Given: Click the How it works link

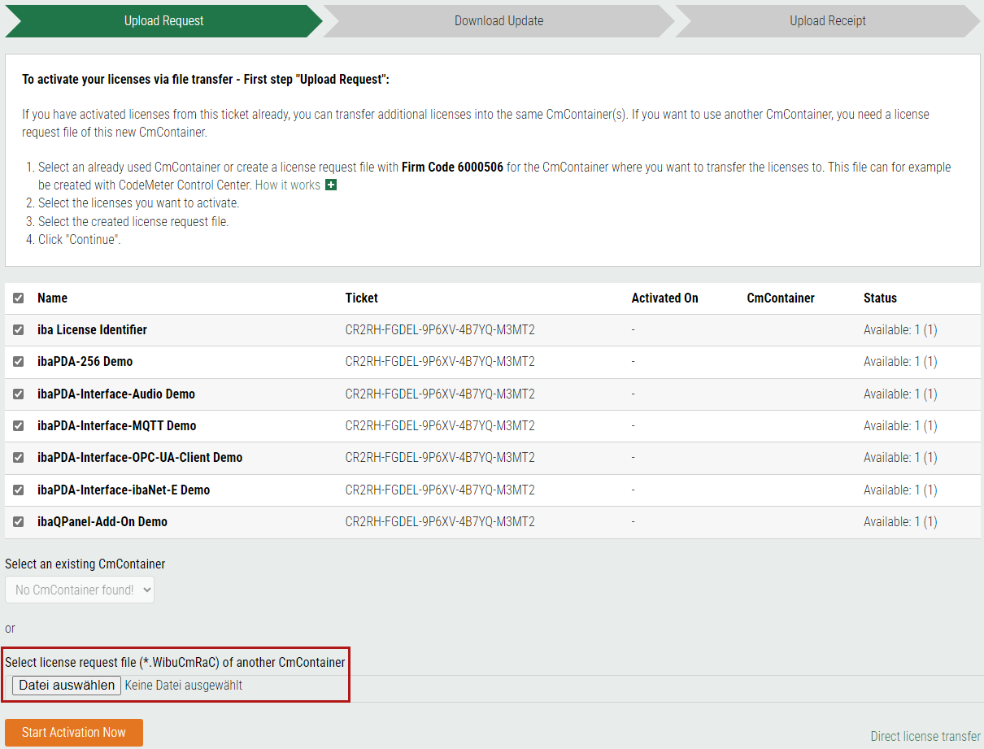Looking at the screenshot, I should [287, 185].
